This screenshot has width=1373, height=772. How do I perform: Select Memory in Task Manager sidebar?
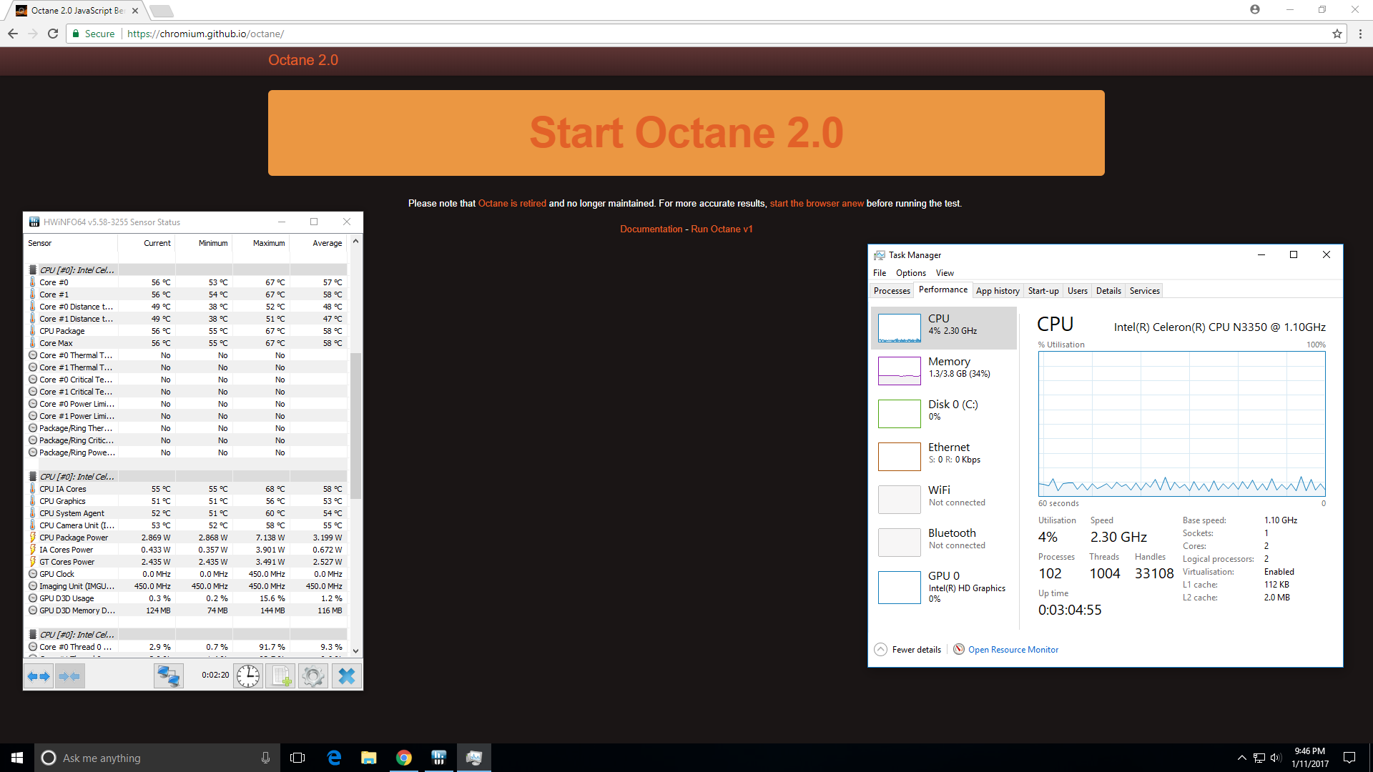[x=944, y=371]
